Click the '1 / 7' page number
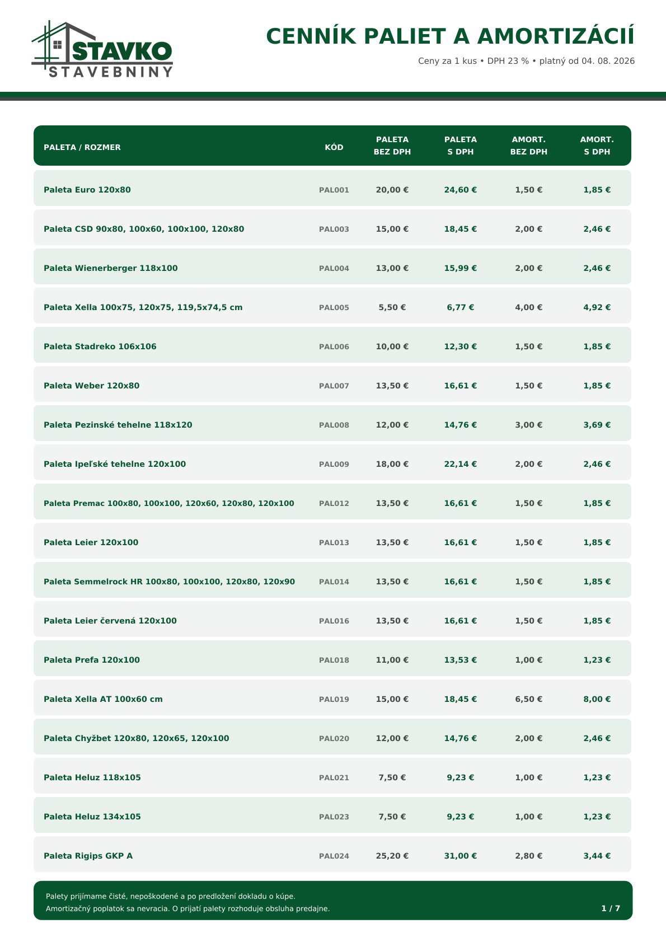The image size is (666, 942). [x=611, y=908]
